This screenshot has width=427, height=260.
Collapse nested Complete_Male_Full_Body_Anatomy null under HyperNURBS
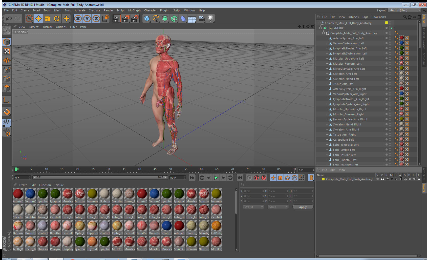pos(324,33)
